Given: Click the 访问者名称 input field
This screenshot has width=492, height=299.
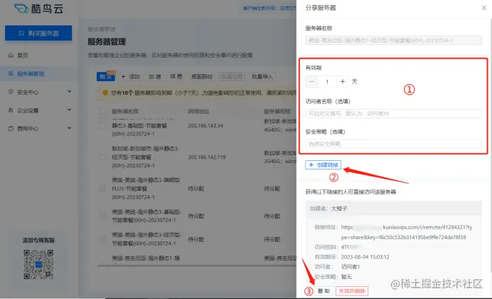Looking at the screenshot, I should pyautogui.click(x=393, y=113).
